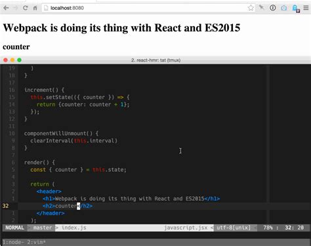Click the NORMAL mode indicator in status line
Image resolution: width=311 pixels, height=246 pixels.
[14, 228]
